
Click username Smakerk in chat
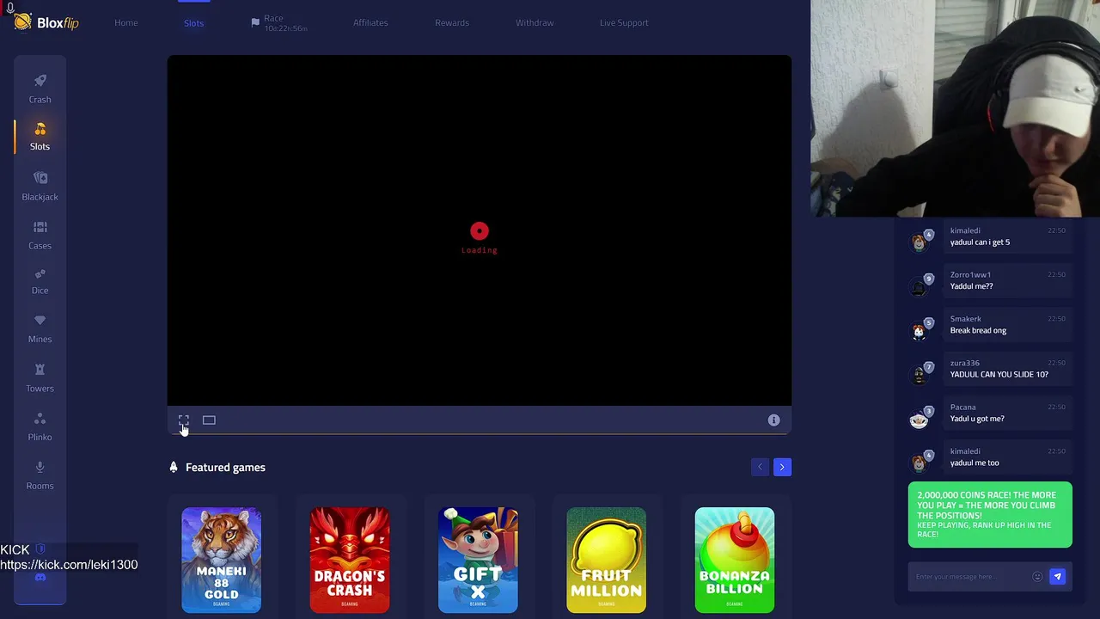966,319
